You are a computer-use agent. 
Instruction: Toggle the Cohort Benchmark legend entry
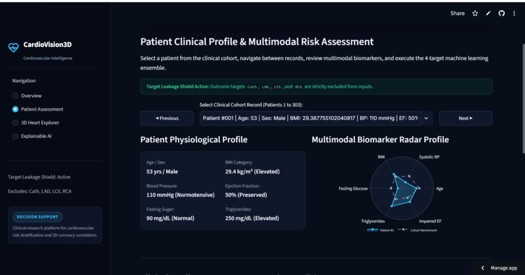418,230
